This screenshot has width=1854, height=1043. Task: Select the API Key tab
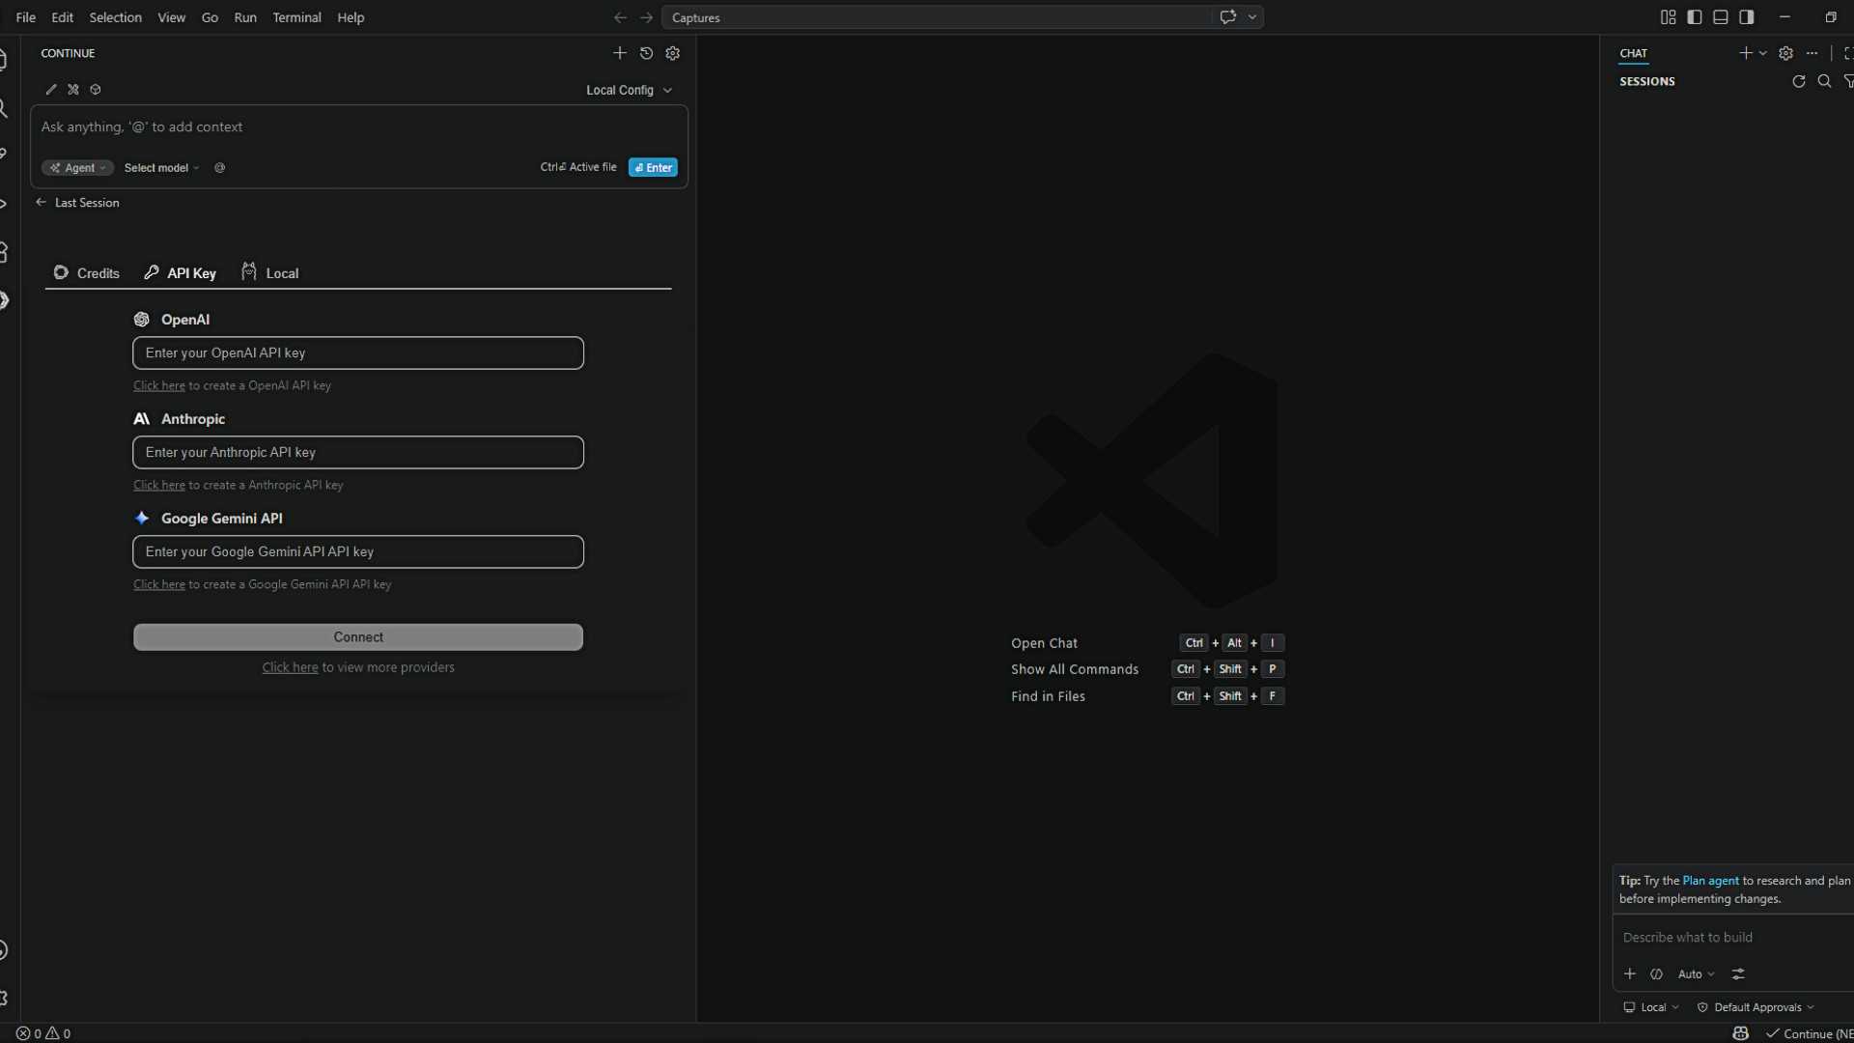[181, 273]
